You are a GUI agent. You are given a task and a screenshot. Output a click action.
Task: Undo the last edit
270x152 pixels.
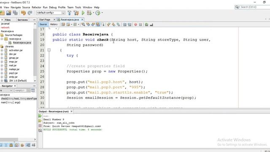[24, 13]
